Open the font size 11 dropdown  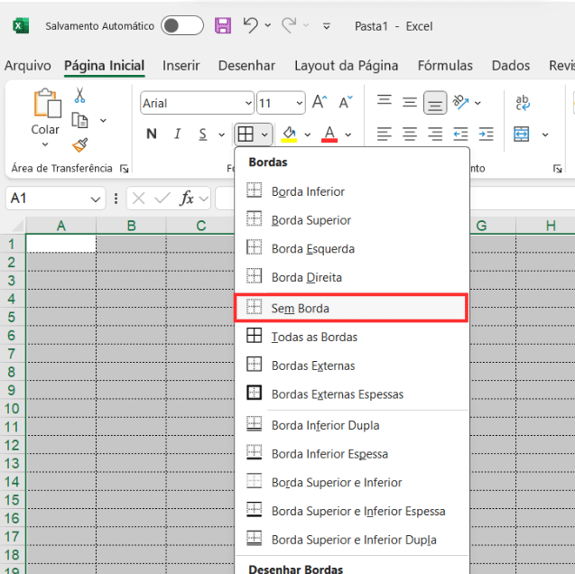[298, 104]
